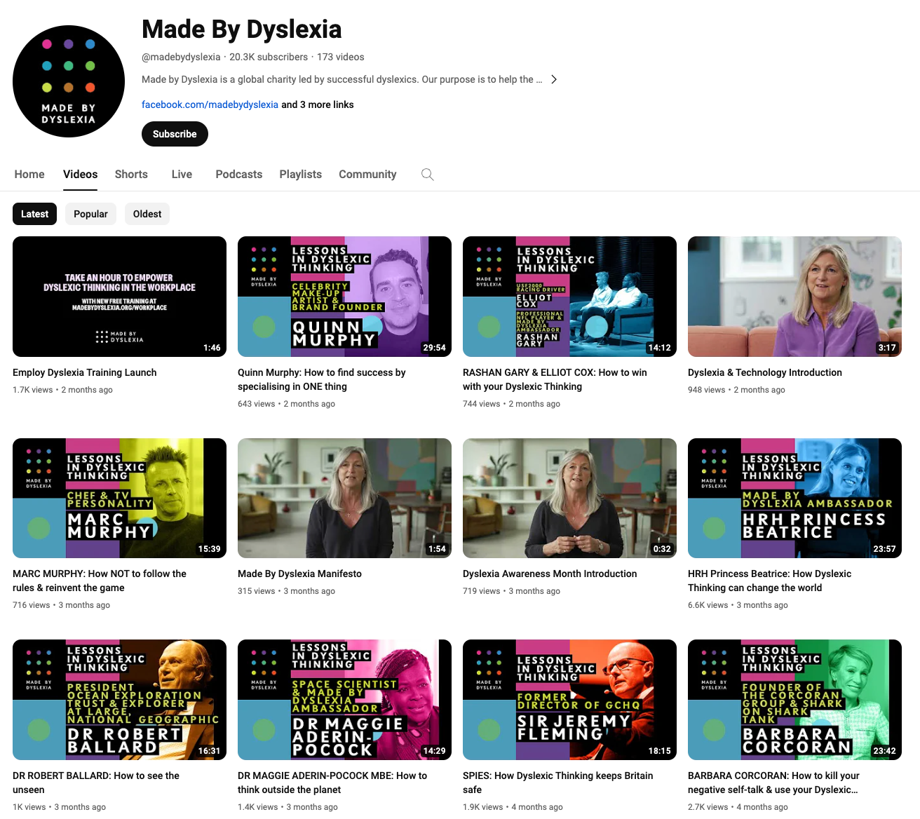Click title 'Made By Dyslexia Manifesto'

click(299, 574)
